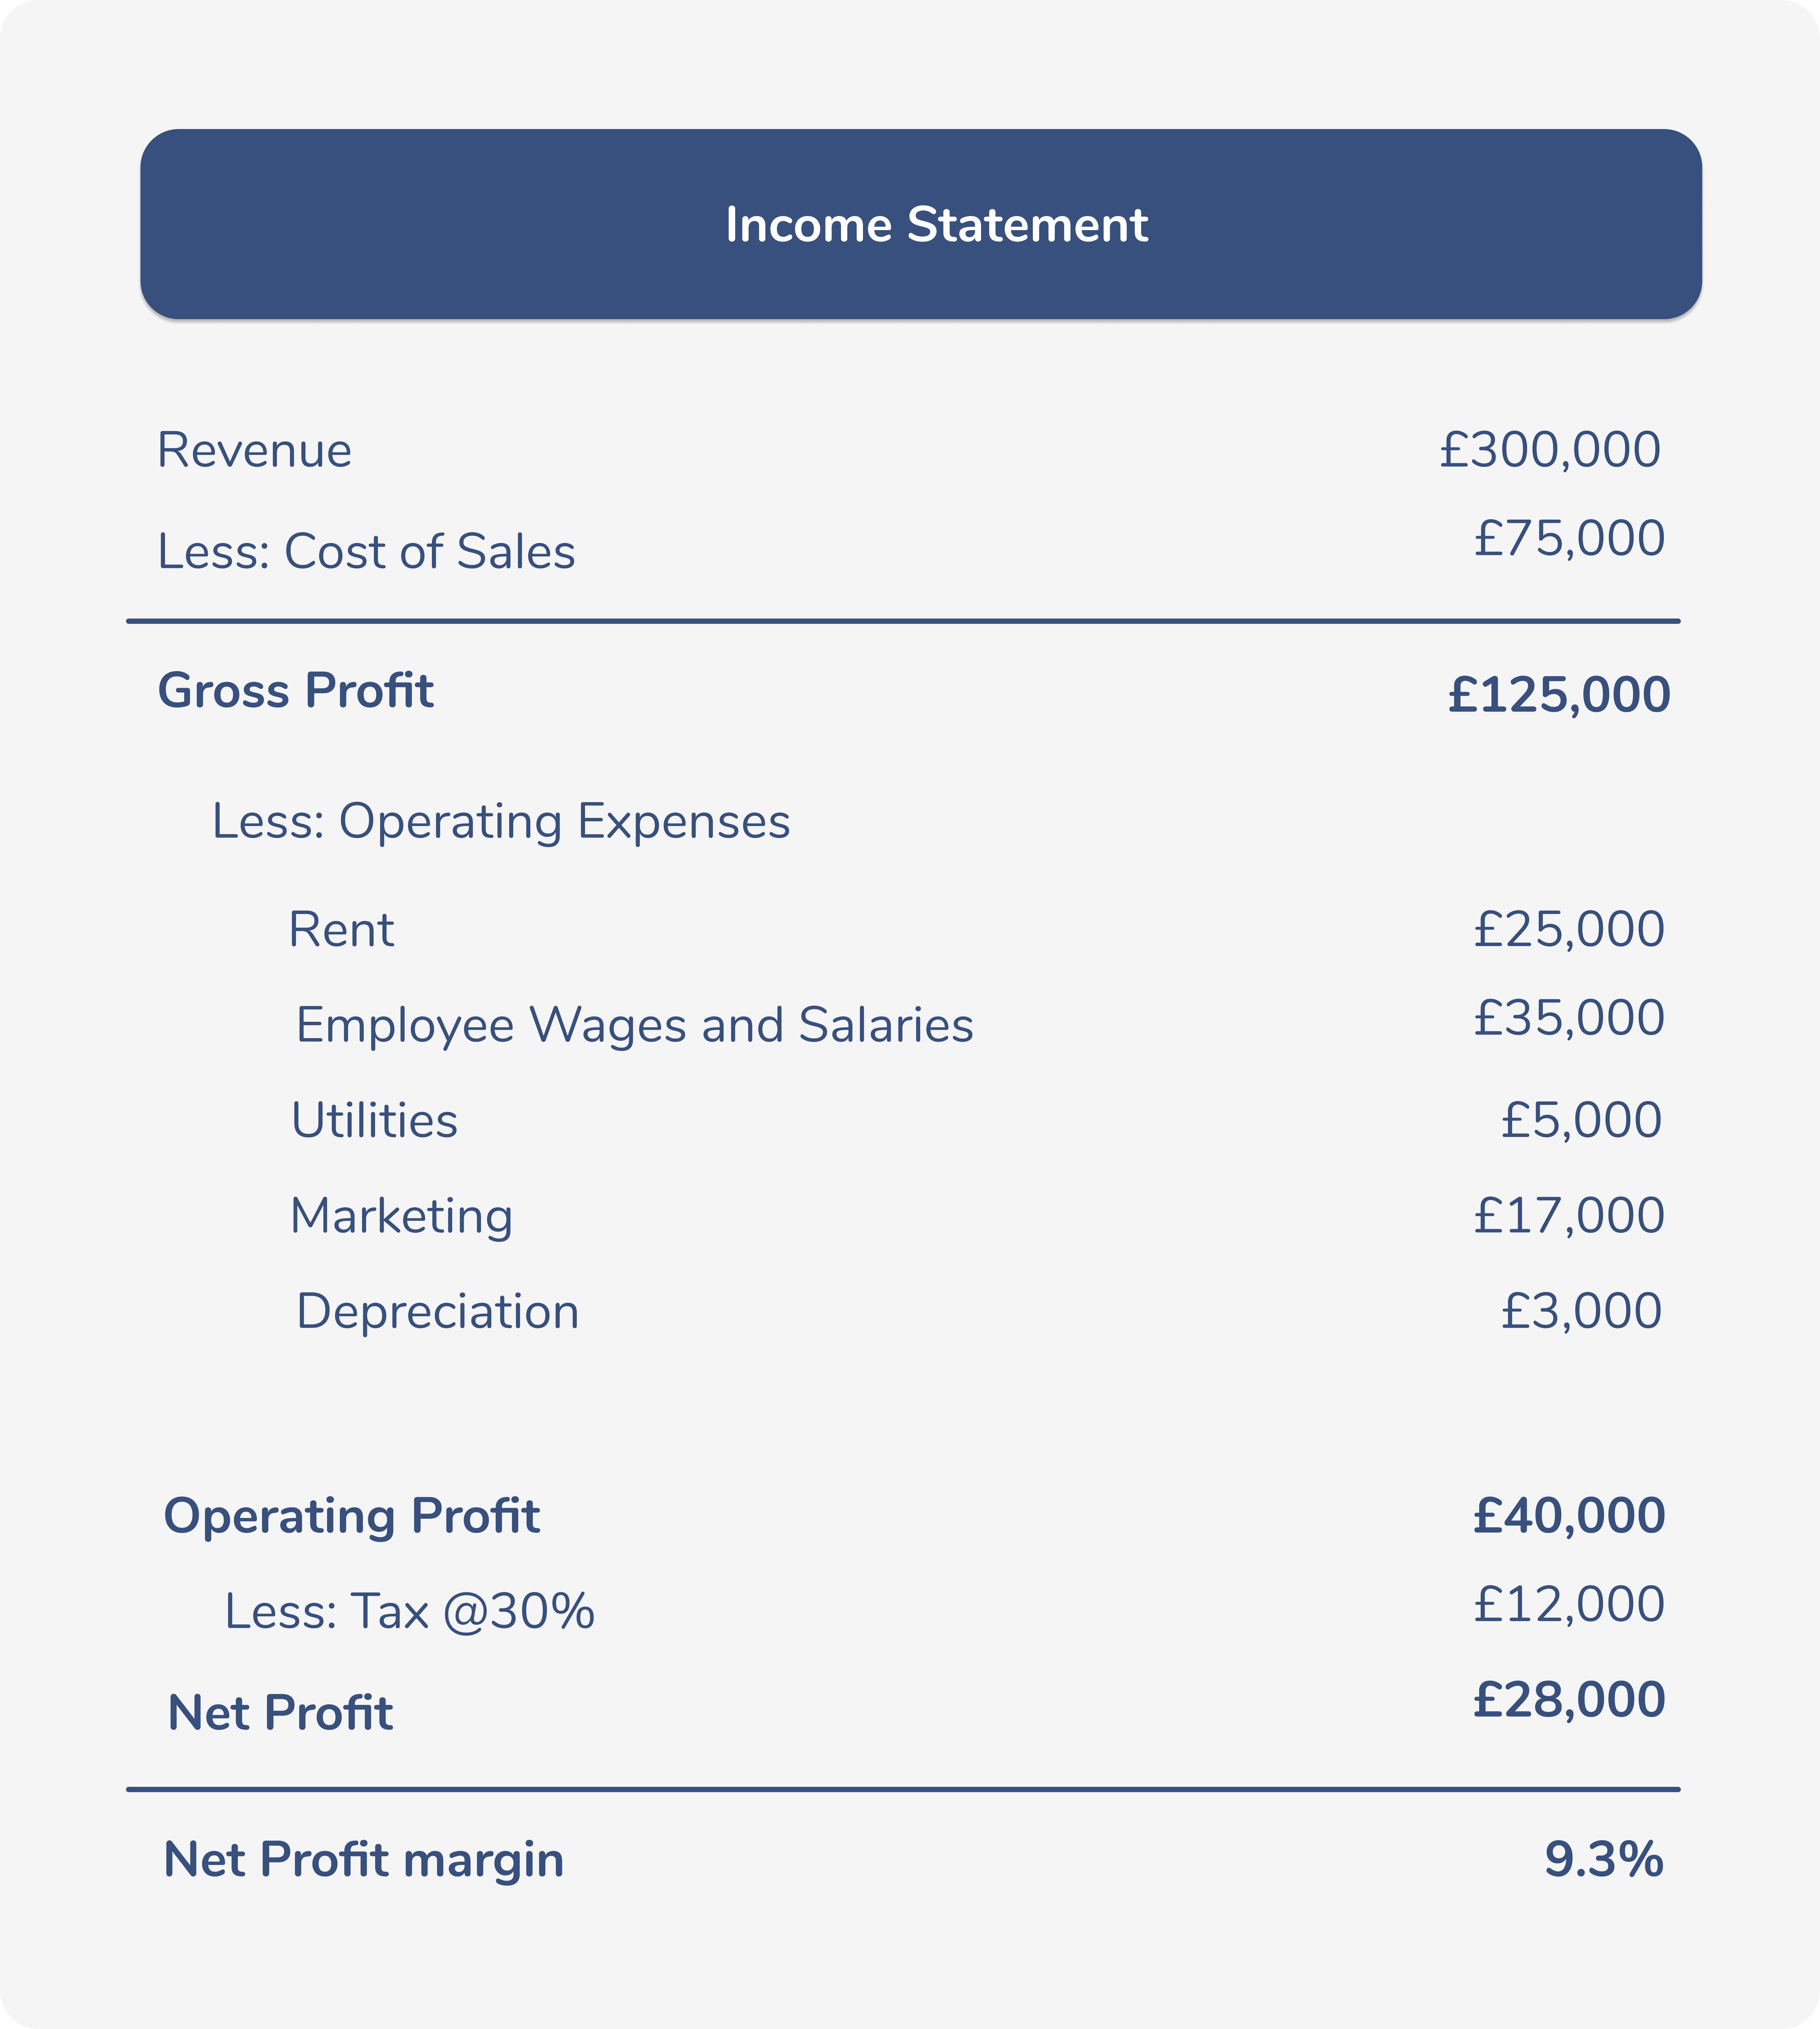
Task: Click the Marketing expense label
Action: coord(401,1216)
